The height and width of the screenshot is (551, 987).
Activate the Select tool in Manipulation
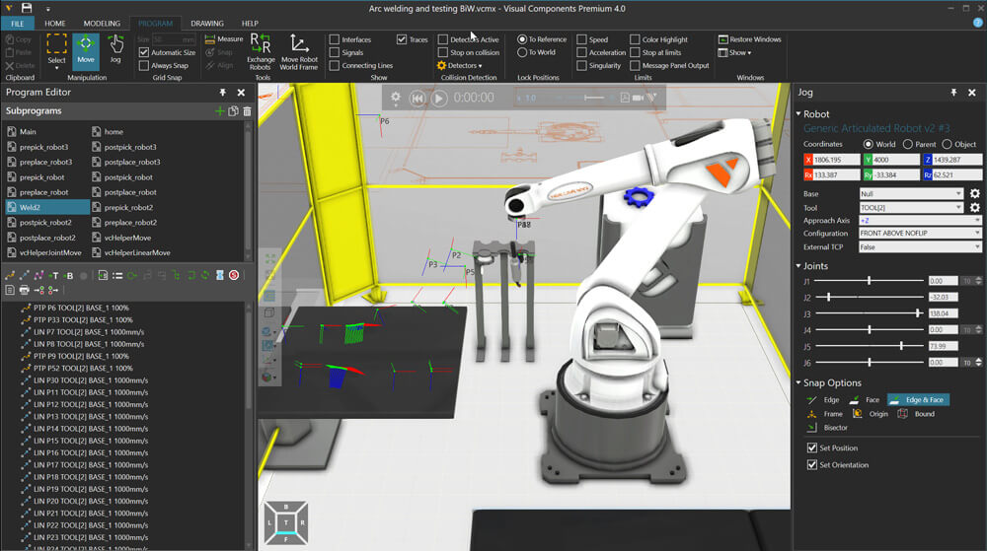tap(56, 50)
